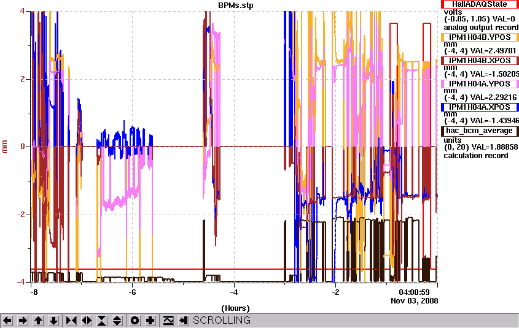Select the IPM1H04B.XPOS legend entry
519x328 pixels.
[x=480, y=61]
